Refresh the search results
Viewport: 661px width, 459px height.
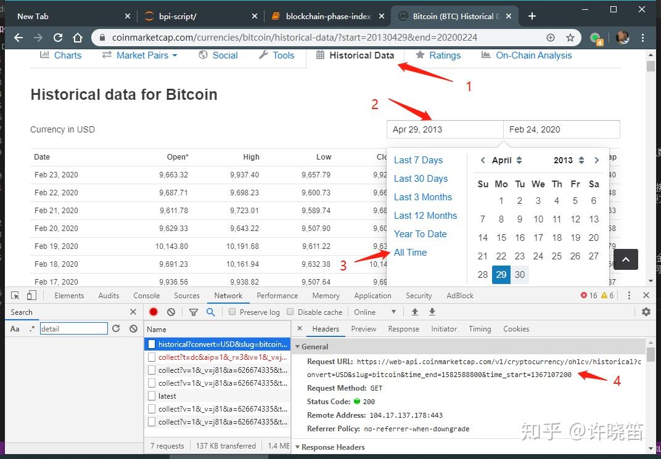pyautogui.click(x=117, y=328)
